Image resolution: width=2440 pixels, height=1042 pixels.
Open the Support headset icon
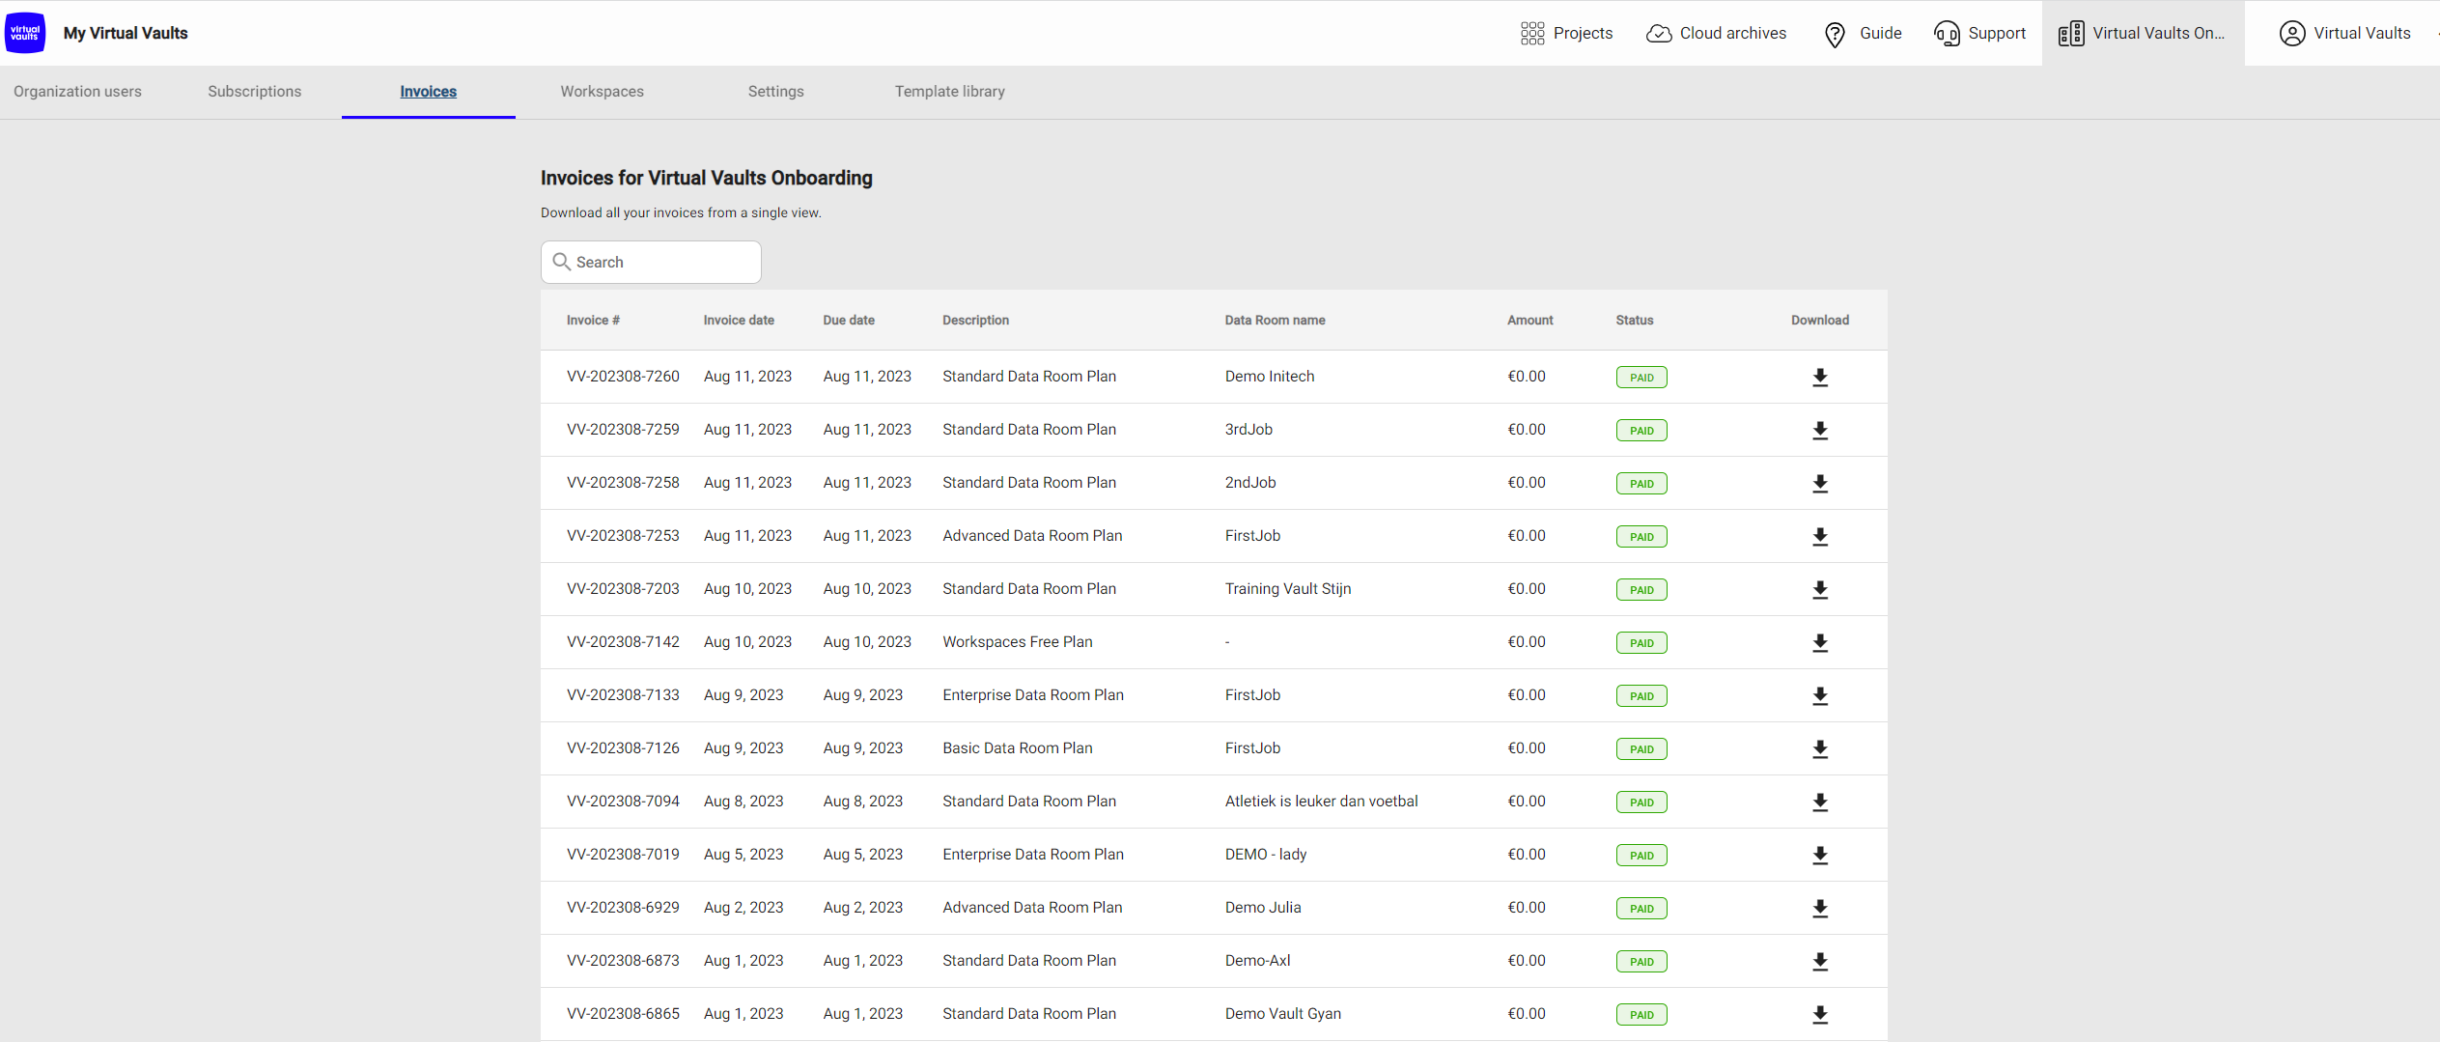coord(1947,34)
